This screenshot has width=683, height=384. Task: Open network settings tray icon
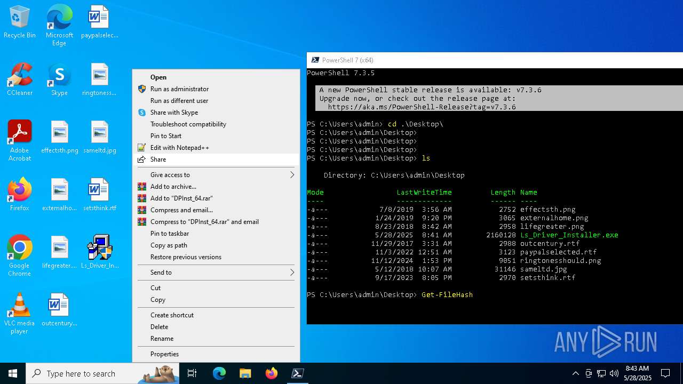(601, 373)
